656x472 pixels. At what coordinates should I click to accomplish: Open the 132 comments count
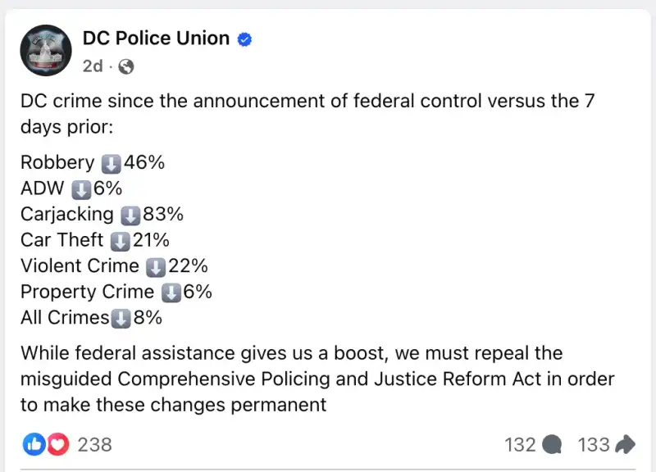520,445
